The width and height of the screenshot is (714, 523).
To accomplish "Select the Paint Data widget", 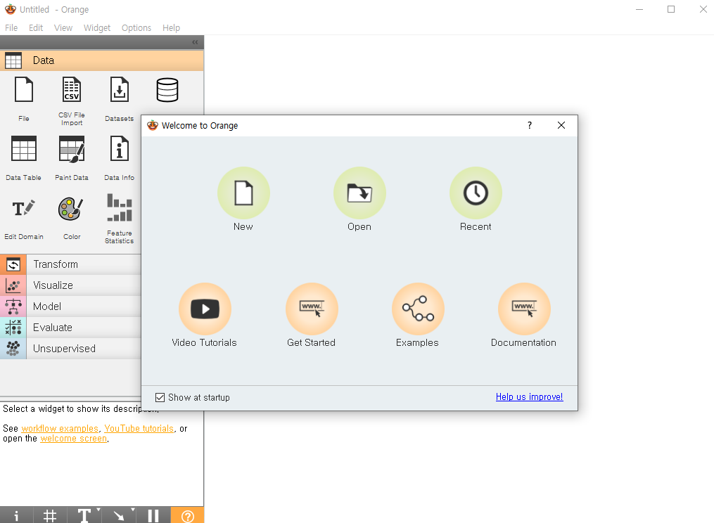I will [72, 149].
